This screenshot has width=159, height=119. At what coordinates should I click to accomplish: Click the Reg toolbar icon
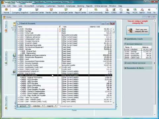click(128, 11)
